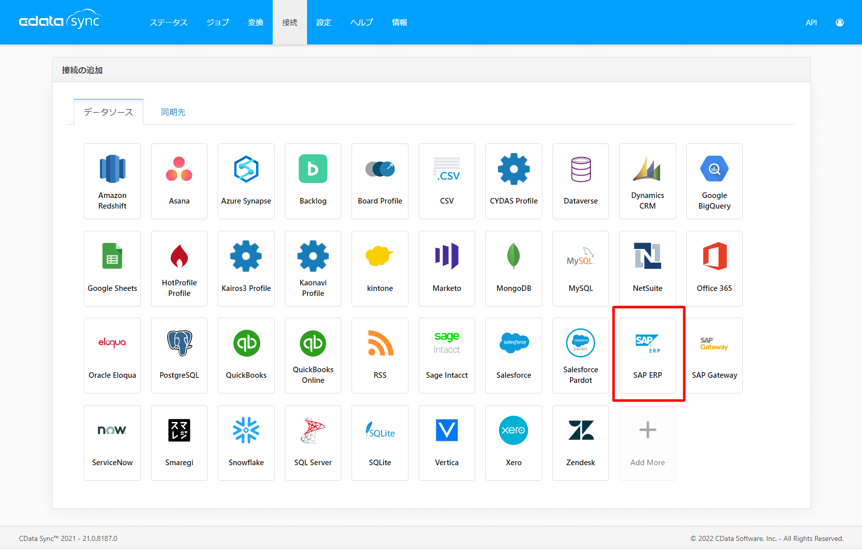
Task: Open the Azure Synapse connector
Action: tap(246, 181)
